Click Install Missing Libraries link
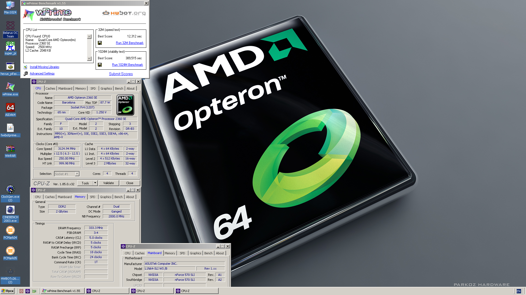The width and height of the screenshot is (526, 295). (x=44, y=67)
